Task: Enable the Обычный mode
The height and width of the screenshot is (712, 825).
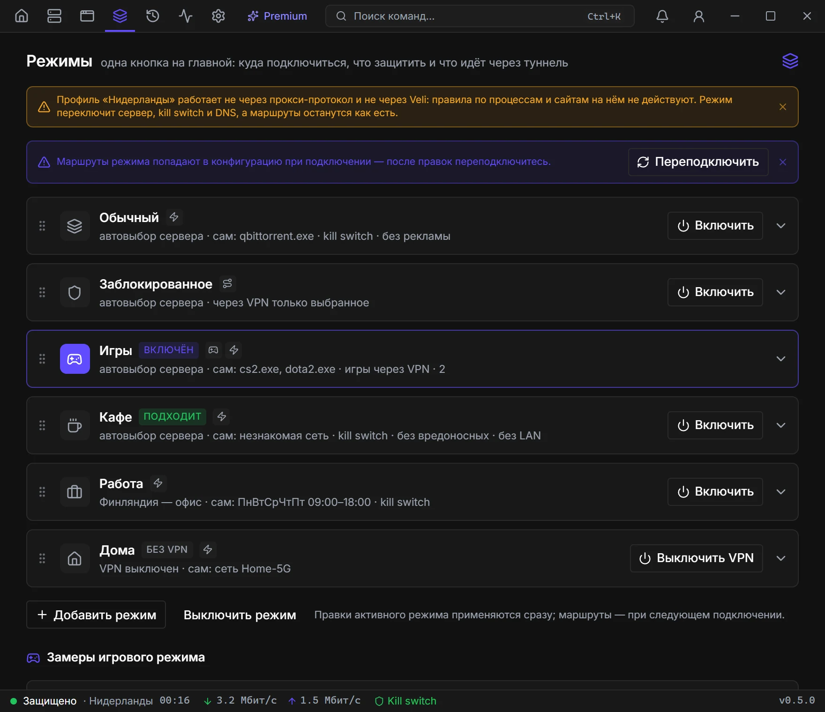Action: click(x=715, y=226)
